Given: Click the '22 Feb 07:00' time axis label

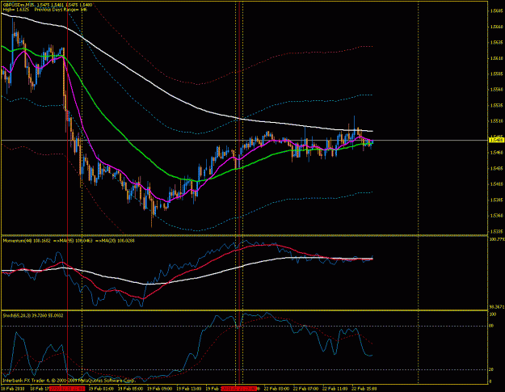Looking at the screenshot, I should [x=305, y=389].
